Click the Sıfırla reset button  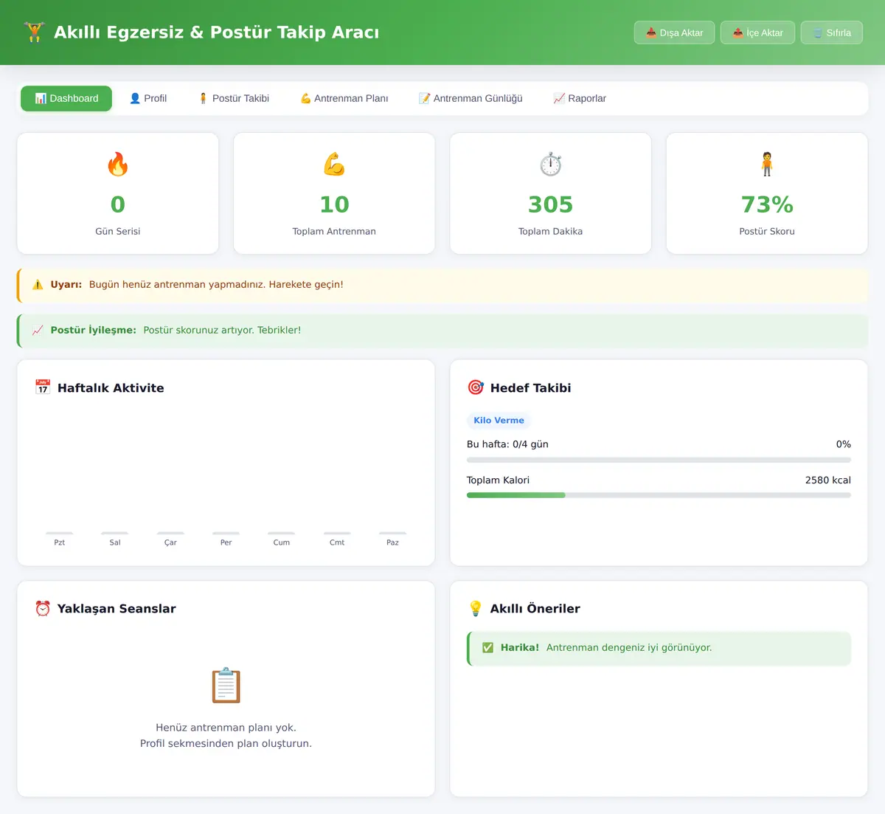tap(832, 32)
